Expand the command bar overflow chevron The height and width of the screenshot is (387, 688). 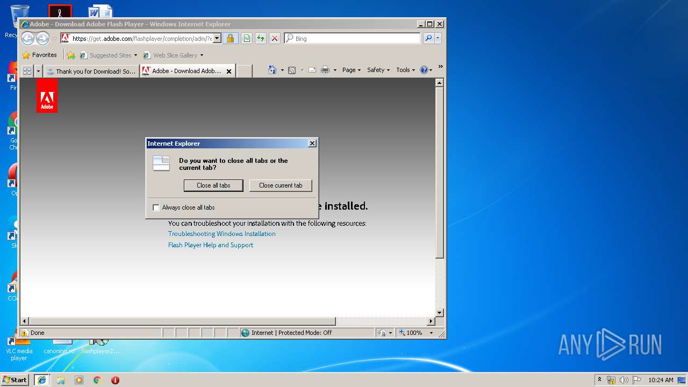click(440, 67)
